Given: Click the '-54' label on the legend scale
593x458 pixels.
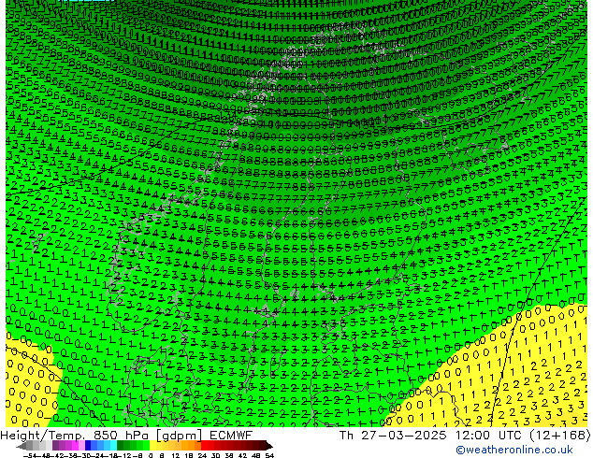Looking at the screenshot, I should [30, 455].
